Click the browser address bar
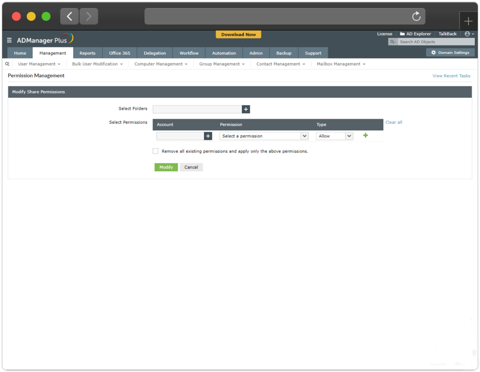 coord(285,16)
